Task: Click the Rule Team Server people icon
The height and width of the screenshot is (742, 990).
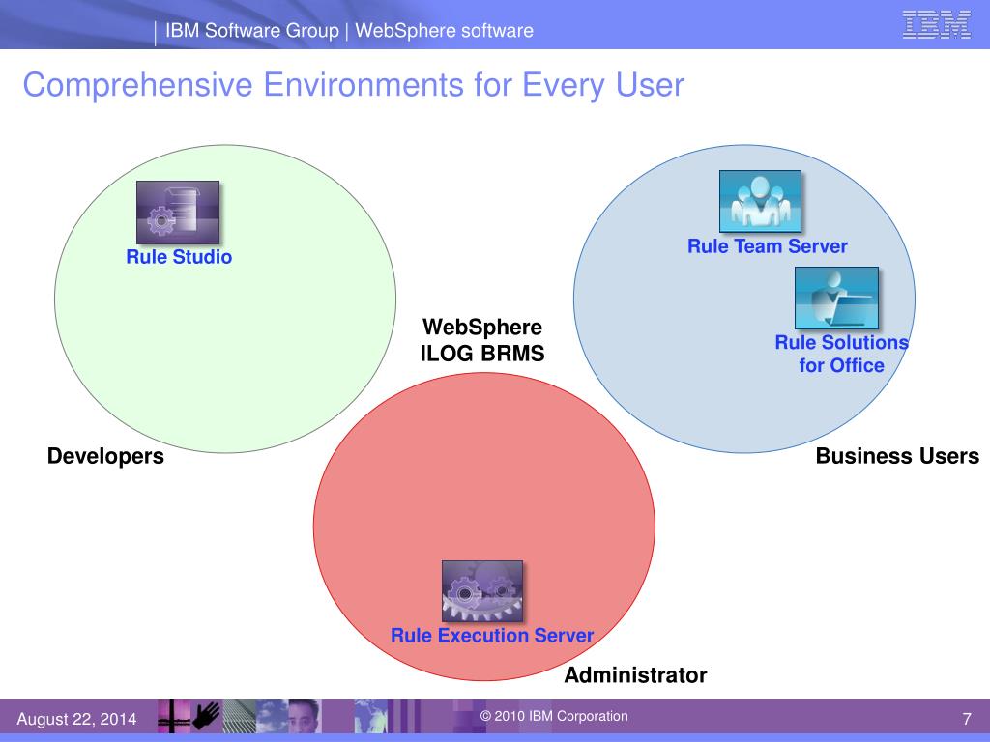Action: point(760,201)
